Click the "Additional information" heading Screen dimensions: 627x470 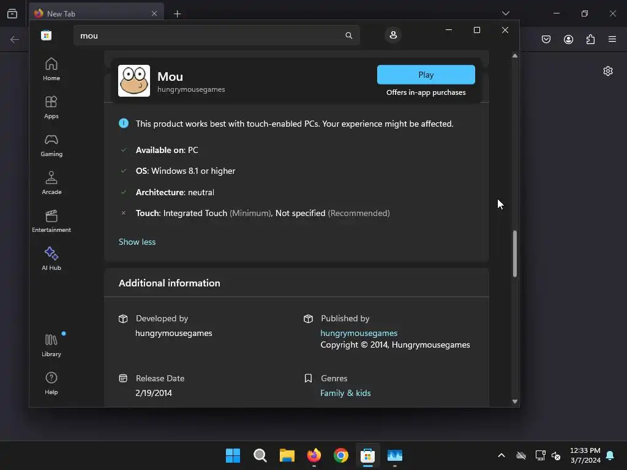tap(169, 283)
